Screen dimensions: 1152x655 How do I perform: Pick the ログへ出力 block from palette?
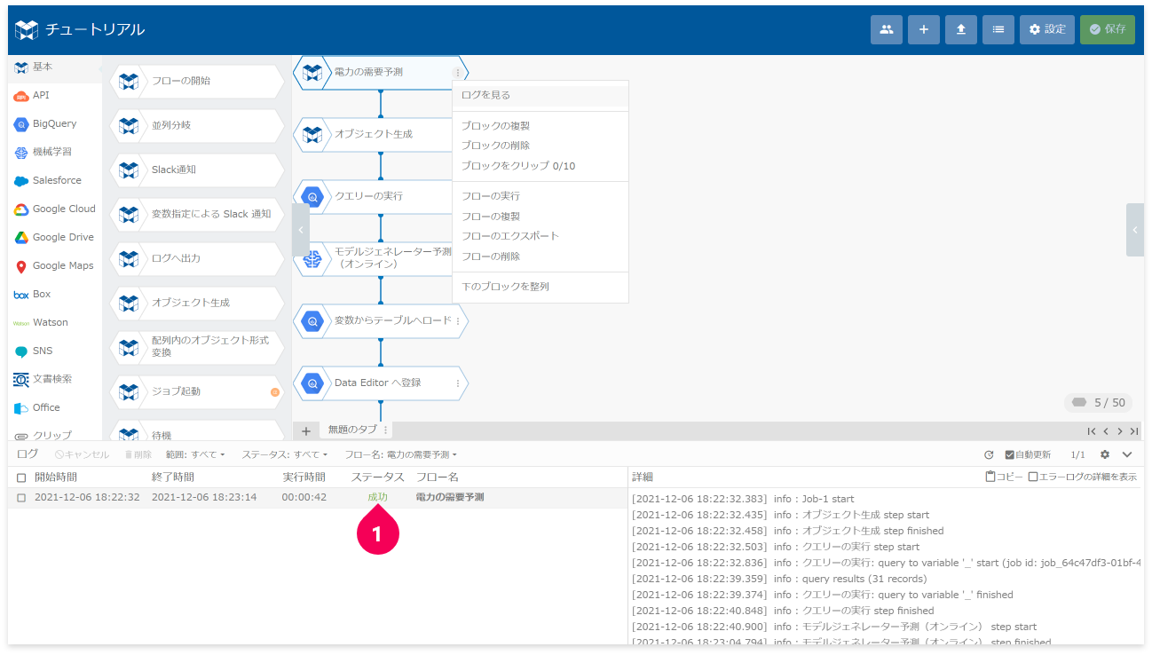point(197,258)
